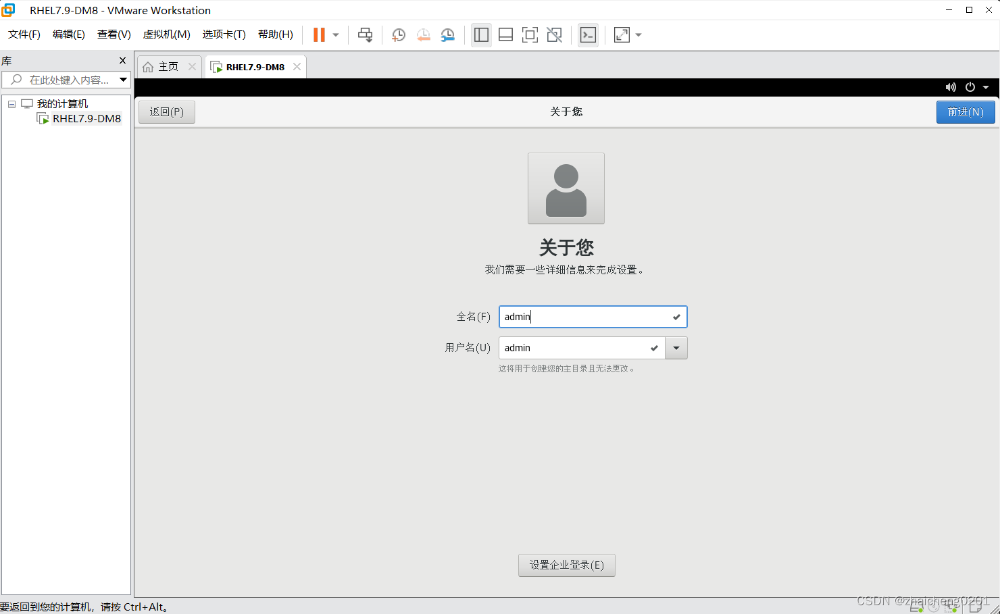The width and height of the screenshot is (1000, 614).
Task: Click the 这将用于创建您的主目录且无法更改 hint text
Action: 566,369
